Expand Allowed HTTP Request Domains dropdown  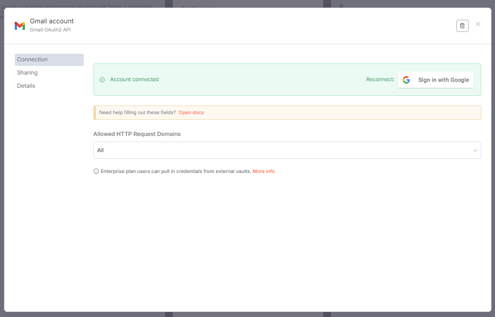287,150
